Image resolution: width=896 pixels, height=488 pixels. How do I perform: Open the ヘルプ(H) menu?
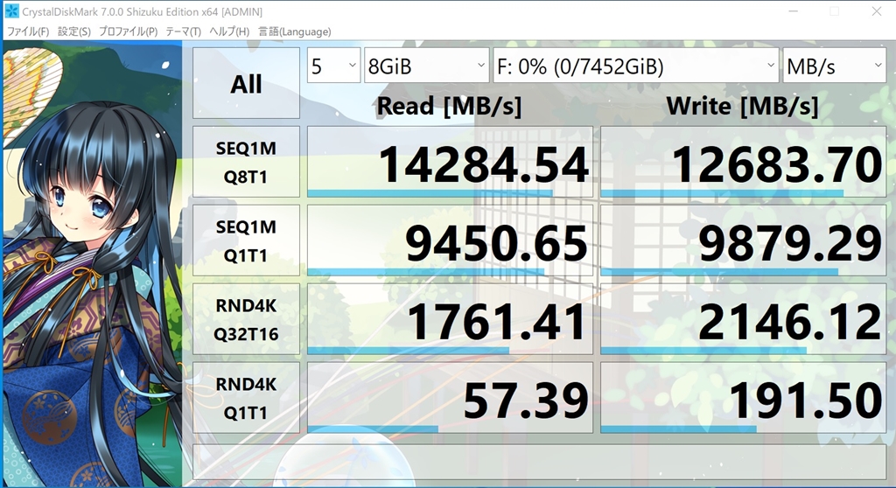[x=229, y=31]
